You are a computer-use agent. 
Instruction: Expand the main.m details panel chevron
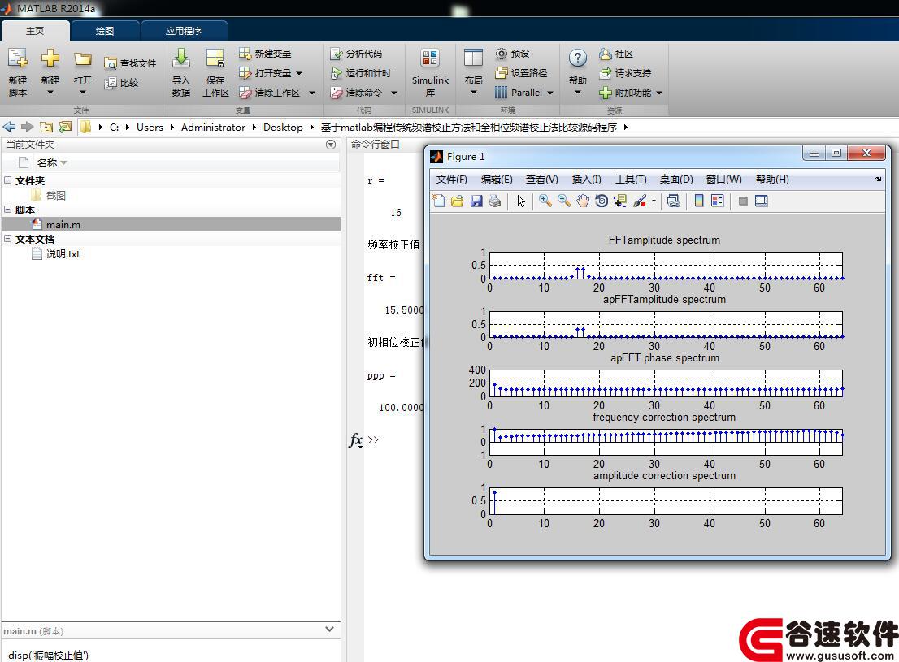[330, 630]
